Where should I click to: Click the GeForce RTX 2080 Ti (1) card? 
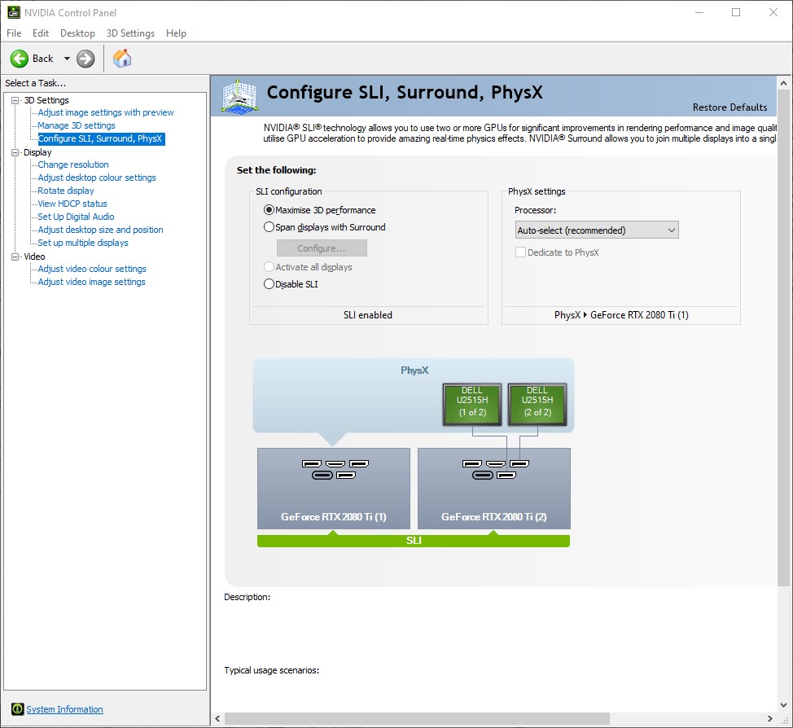pyautogui.click(x=334, y=489)
